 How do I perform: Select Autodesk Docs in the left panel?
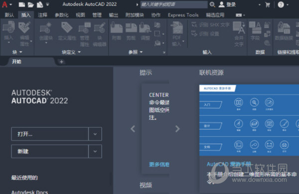coord(30,192)
